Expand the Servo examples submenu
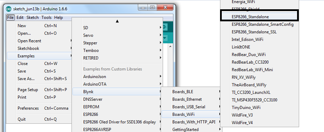 [x=117, y=35]
